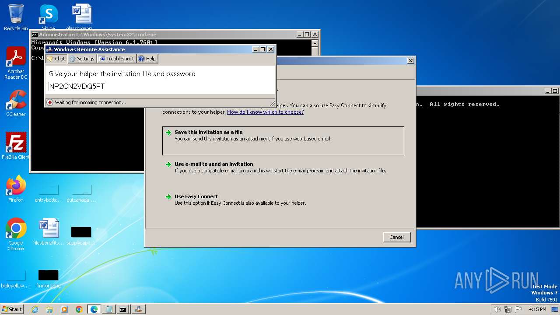Select the entrybotto desktop file
The height and width of the screenshot is (315, 560).
pyautogui.click(x=49, y=193)
